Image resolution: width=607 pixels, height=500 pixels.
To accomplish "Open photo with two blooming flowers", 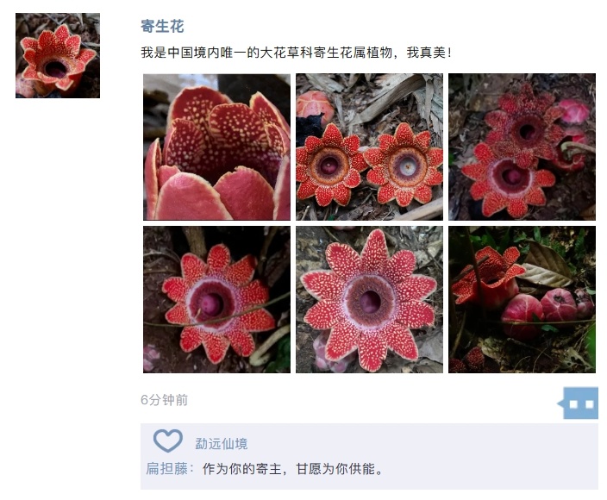I will [369, 147].
